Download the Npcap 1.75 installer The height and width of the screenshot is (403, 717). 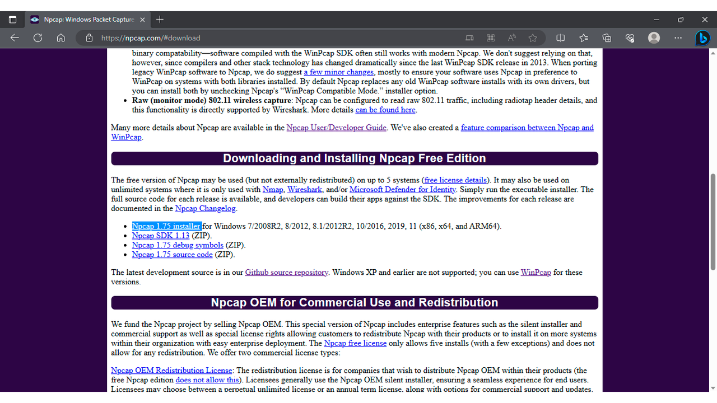tap(166, 226)
